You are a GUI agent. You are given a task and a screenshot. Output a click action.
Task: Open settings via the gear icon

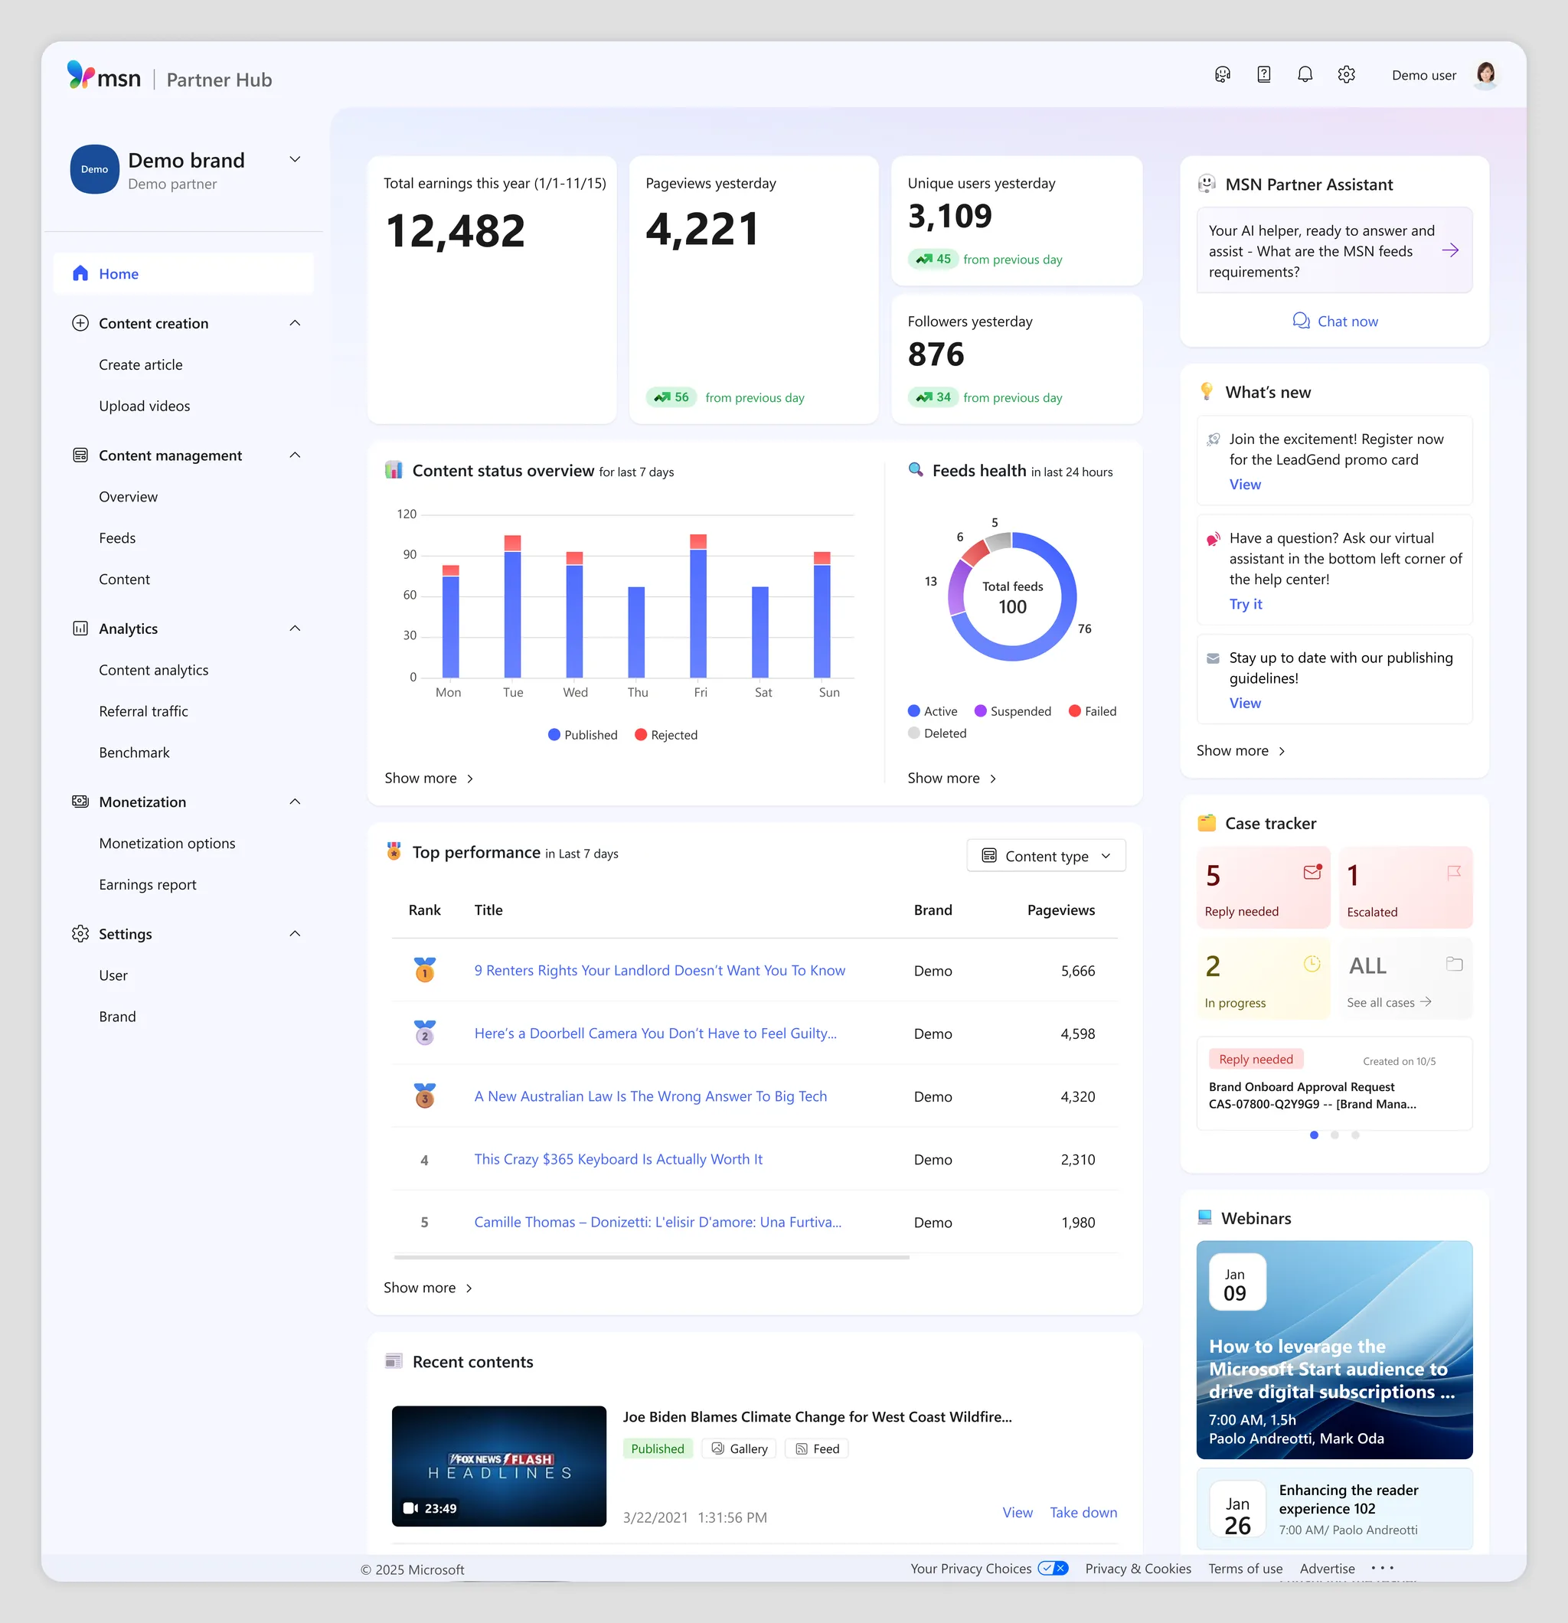pyautogui.click(x=1347, y=74)
